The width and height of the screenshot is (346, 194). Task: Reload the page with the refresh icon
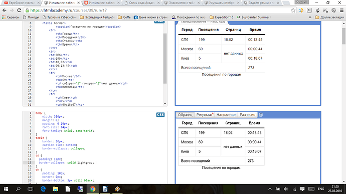point(19,11)
